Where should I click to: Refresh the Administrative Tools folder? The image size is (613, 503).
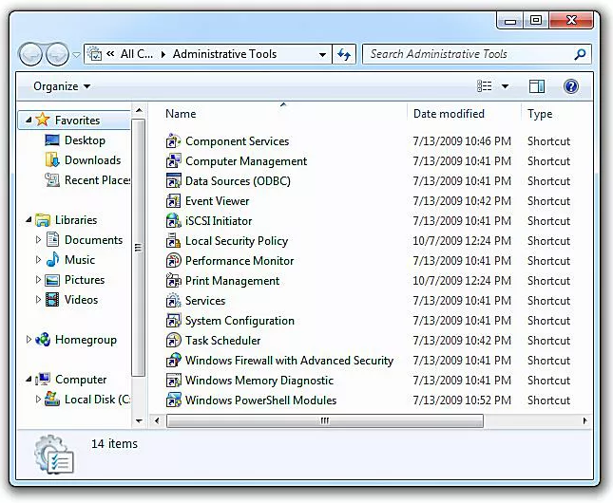(344, 54)
